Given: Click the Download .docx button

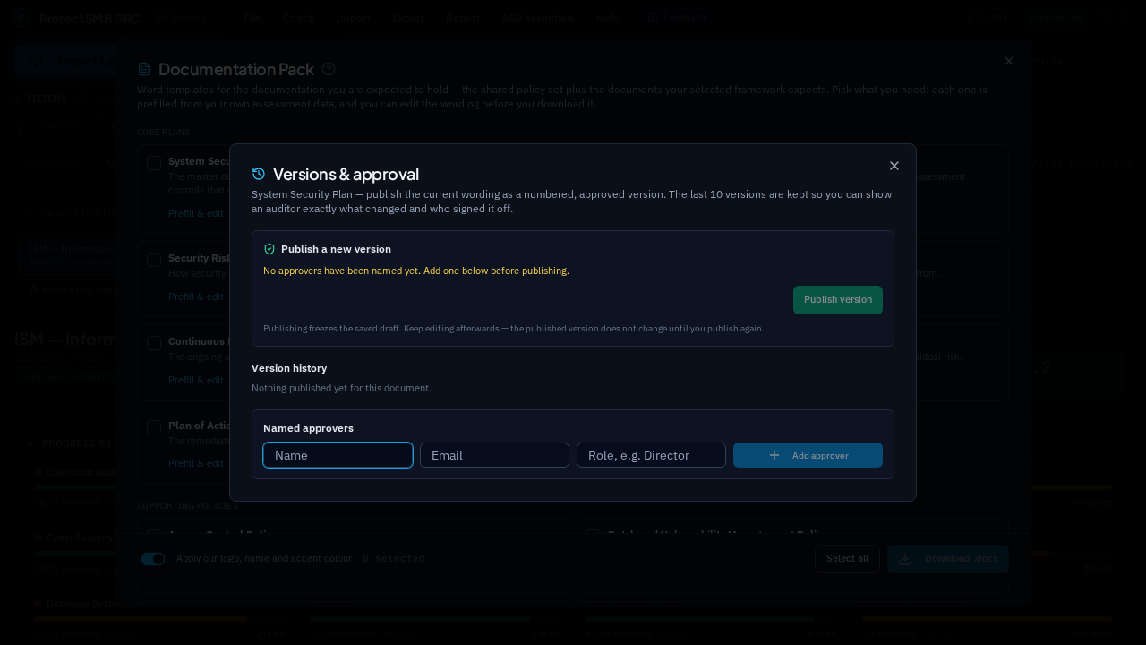Looking at the screenshot, I should pos(948,559).
